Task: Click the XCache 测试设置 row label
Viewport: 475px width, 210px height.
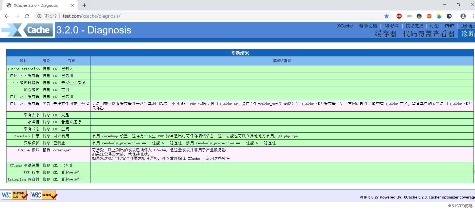Action: 24,166
